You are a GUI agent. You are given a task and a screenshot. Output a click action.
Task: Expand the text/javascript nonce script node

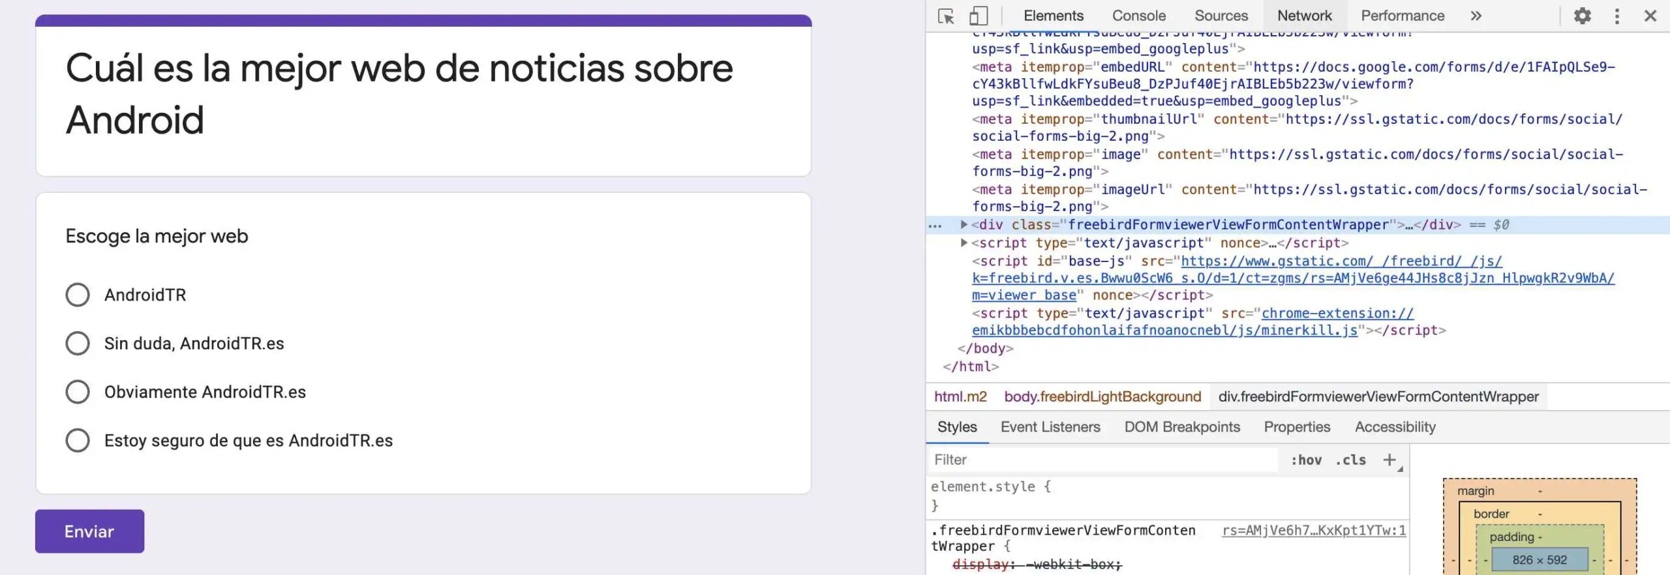pos(964,243)
